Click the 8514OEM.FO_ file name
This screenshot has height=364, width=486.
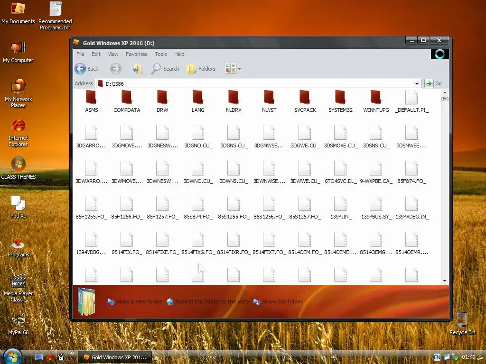pyautogui.click(x=305, y=252)
